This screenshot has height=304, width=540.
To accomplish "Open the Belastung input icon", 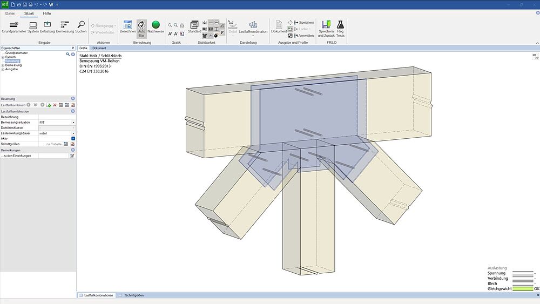I will click(47, 26).
